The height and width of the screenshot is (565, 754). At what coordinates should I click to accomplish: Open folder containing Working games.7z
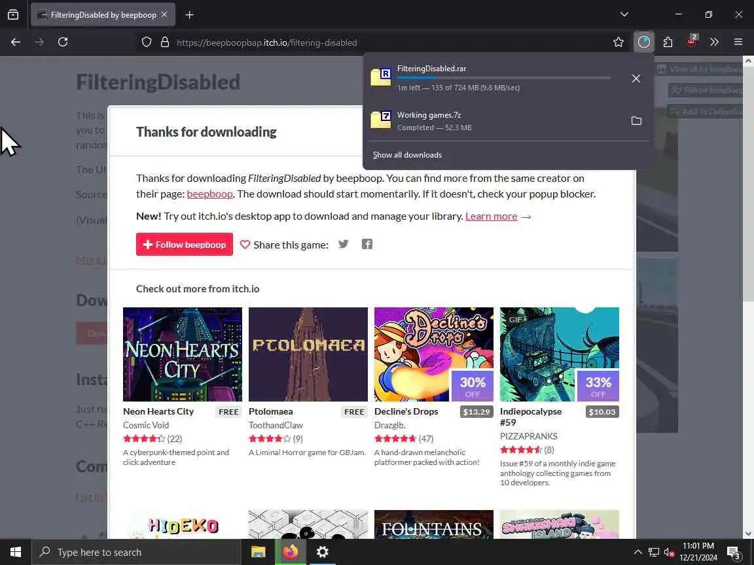click(x=636, y=120)
